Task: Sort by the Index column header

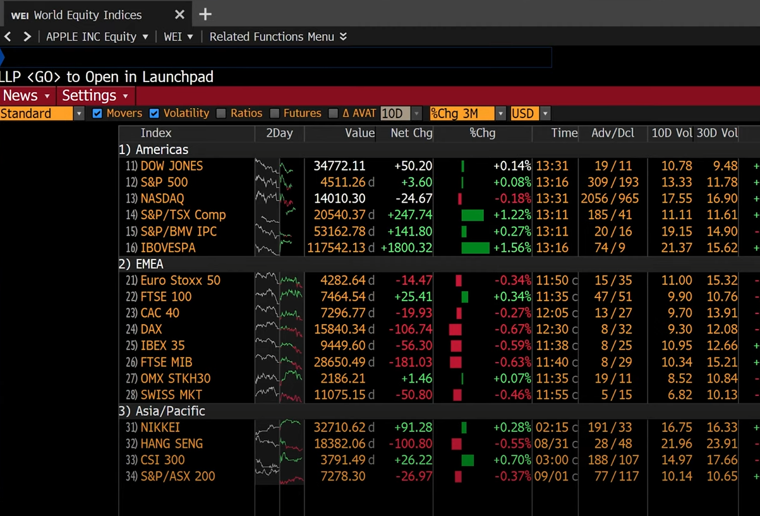Action: click(x=156, y=133)
